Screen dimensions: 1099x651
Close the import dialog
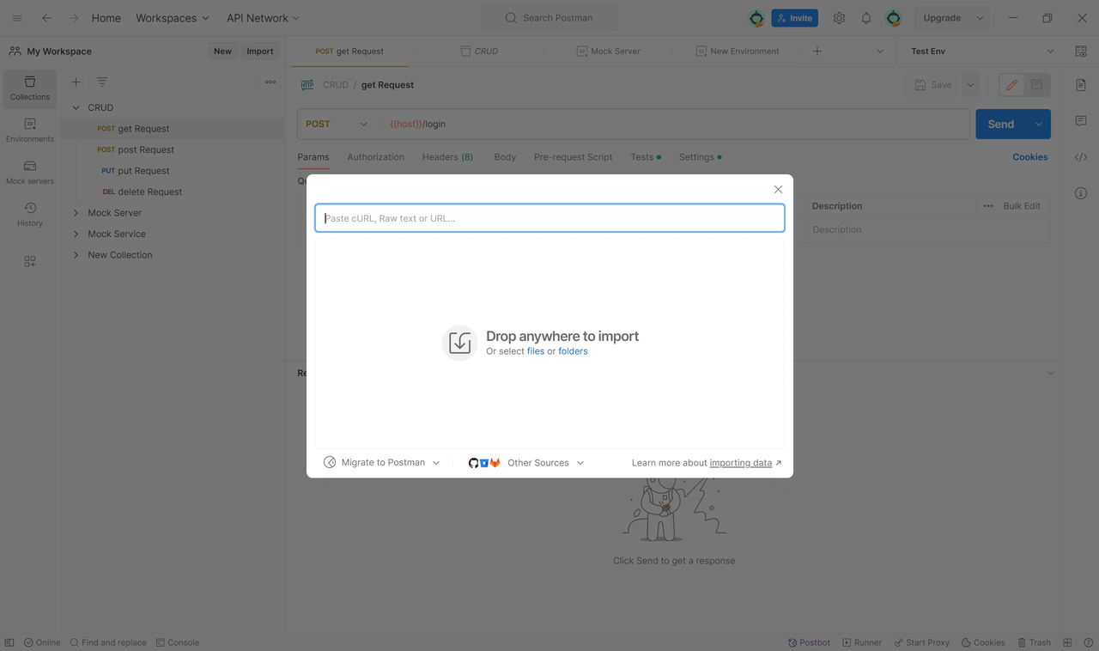778,190
